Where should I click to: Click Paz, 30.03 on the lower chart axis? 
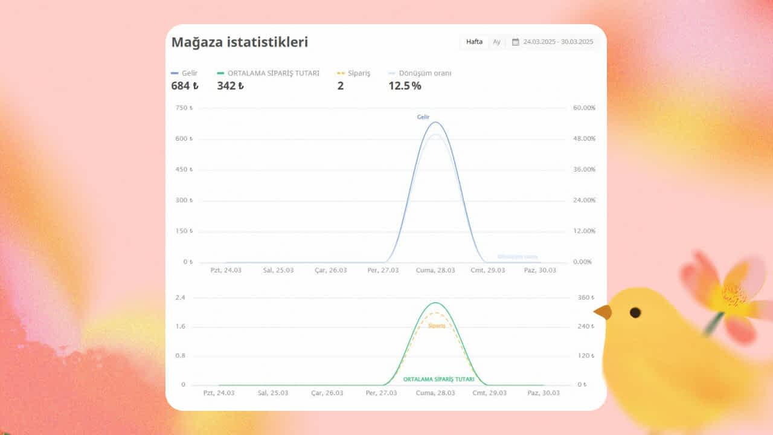click(544, 393)
